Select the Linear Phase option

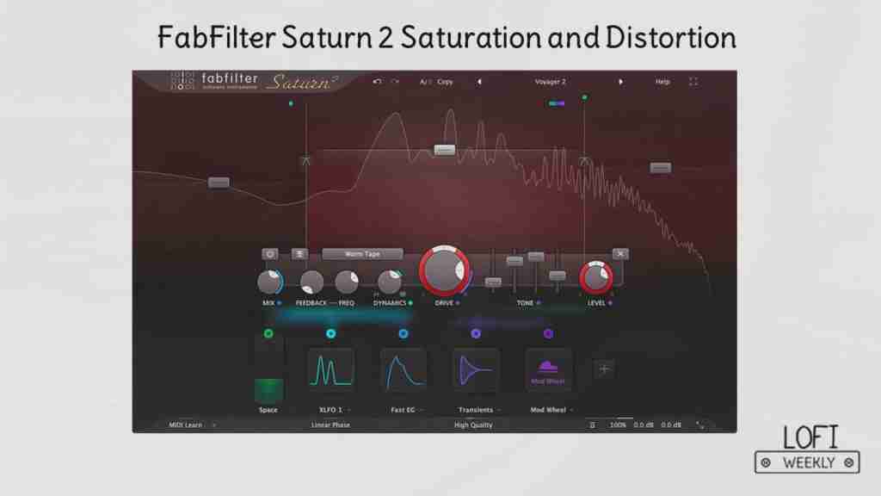tap(330, 425)
